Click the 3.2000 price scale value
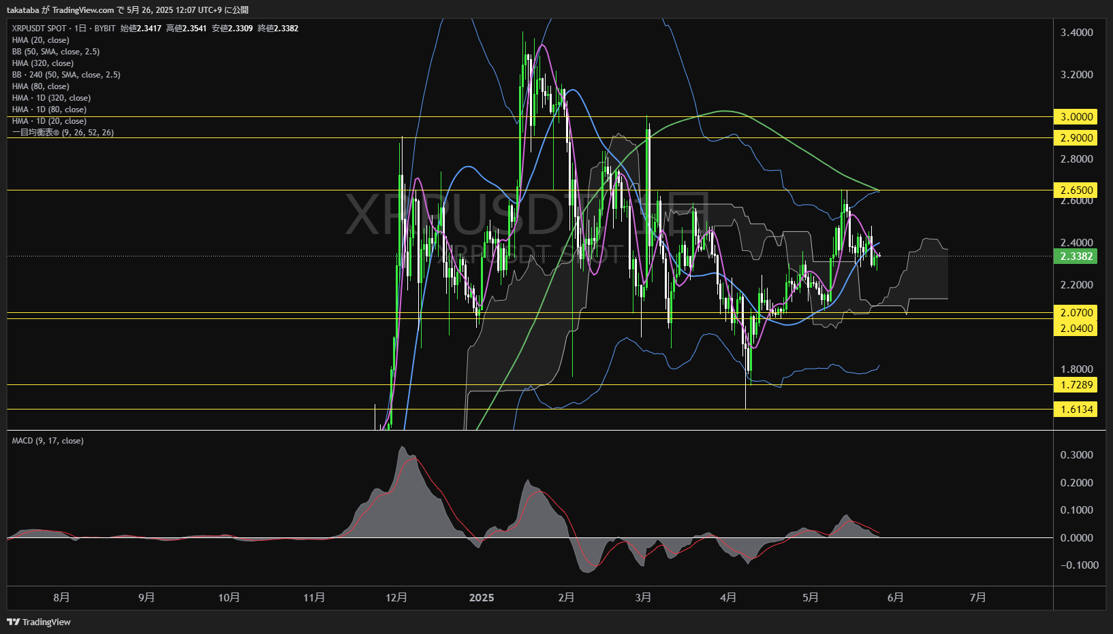The width and height of the screenshot is (1113, 634). (x=1077, y=75)
